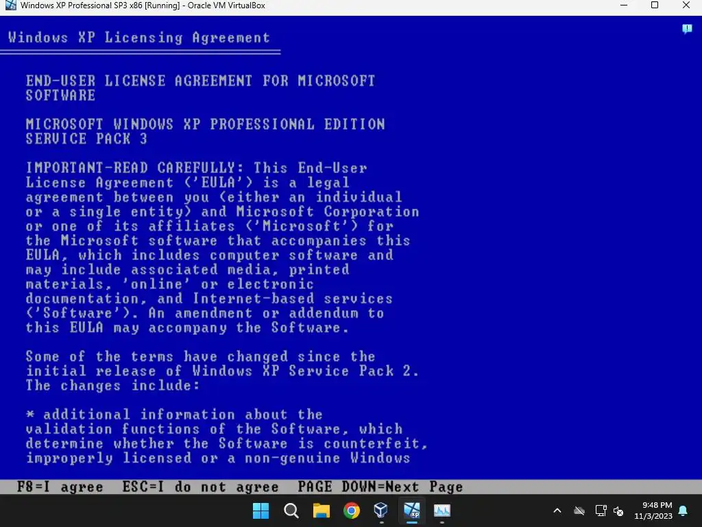Click the muted volume tray icon

pyautogui.click(x=619, y=511)
